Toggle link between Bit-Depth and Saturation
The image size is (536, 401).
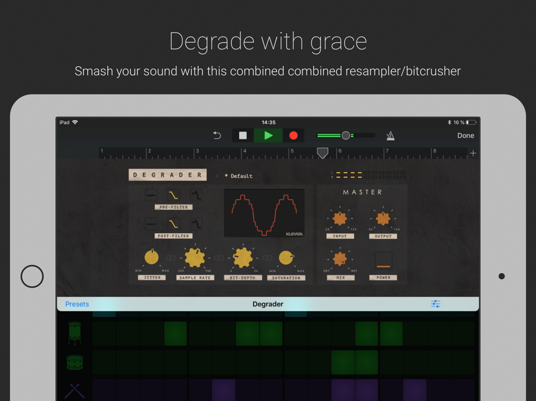pos(267,258)
